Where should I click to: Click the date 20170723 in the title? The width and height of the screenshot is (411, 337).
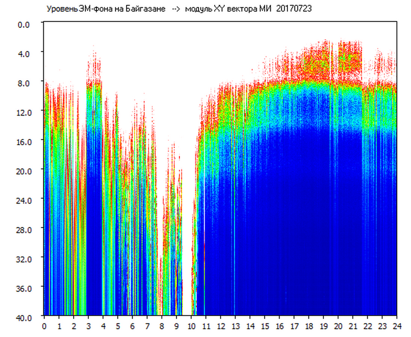pos(294,9)
